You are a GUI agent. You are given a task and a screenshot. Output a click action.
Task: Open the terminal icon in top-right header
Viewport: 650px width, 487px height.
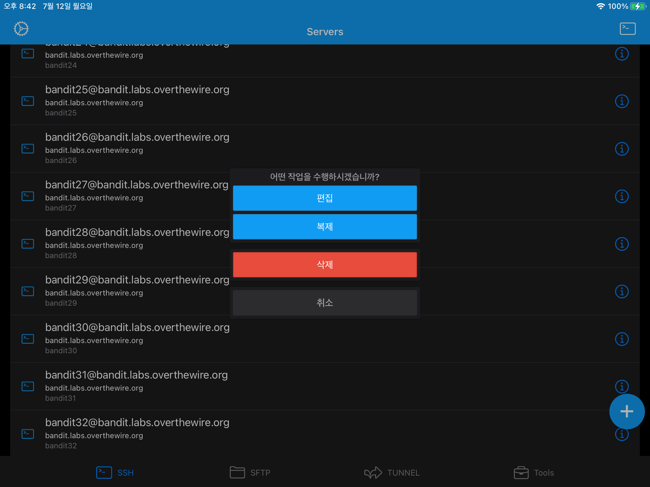point(627,29)
